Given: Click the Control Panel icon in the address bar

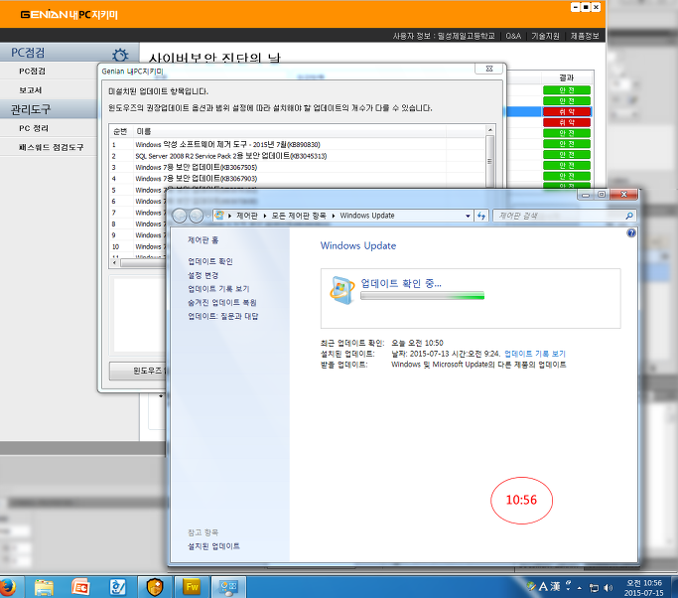Looking at the screenshot, I should coord(219,215).
